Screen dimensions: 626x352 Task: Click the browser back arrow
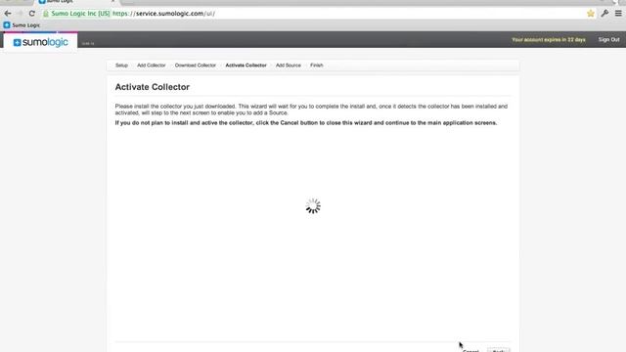8,14
